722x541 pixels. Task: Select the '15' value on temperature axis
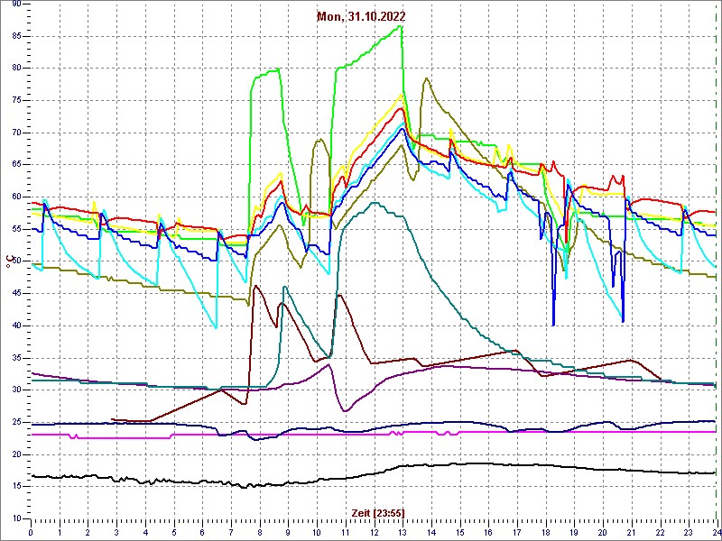16,487
